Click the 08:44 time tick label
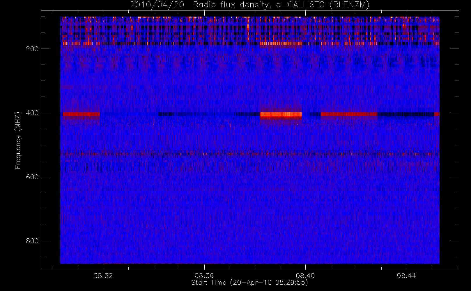The width and height of the screenshot is (471, 291). (x=406, y=276)
